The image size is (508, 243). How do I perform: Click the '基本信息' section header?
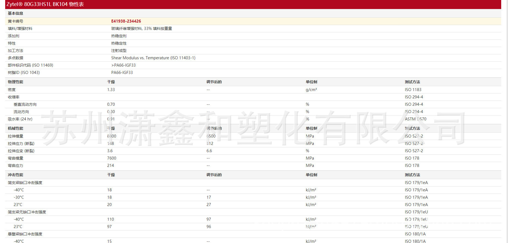point(16,13)
